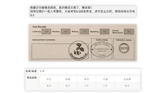Select the Overall Band Score box
Image resolution: width=162 pixels, height=93 pixels.
pyautogui.click(x=129, y=32)
